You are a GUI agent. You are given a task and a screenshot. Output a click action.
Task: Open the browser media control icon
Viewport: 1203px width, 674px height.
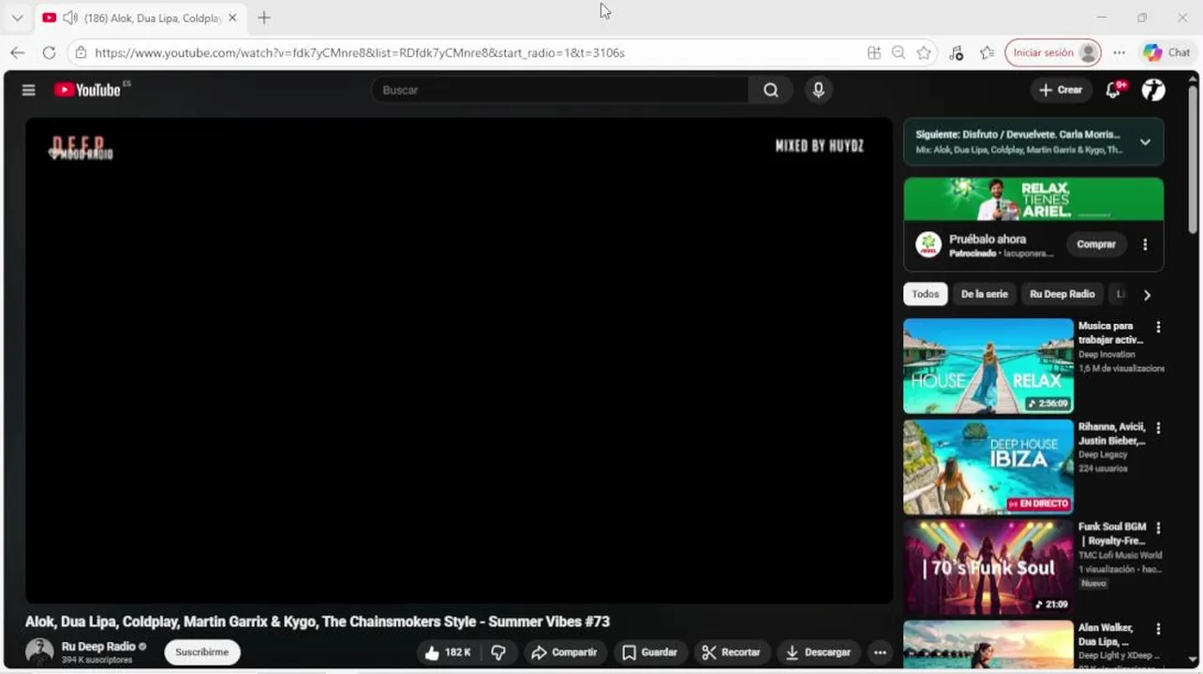(x=956, y=52)
